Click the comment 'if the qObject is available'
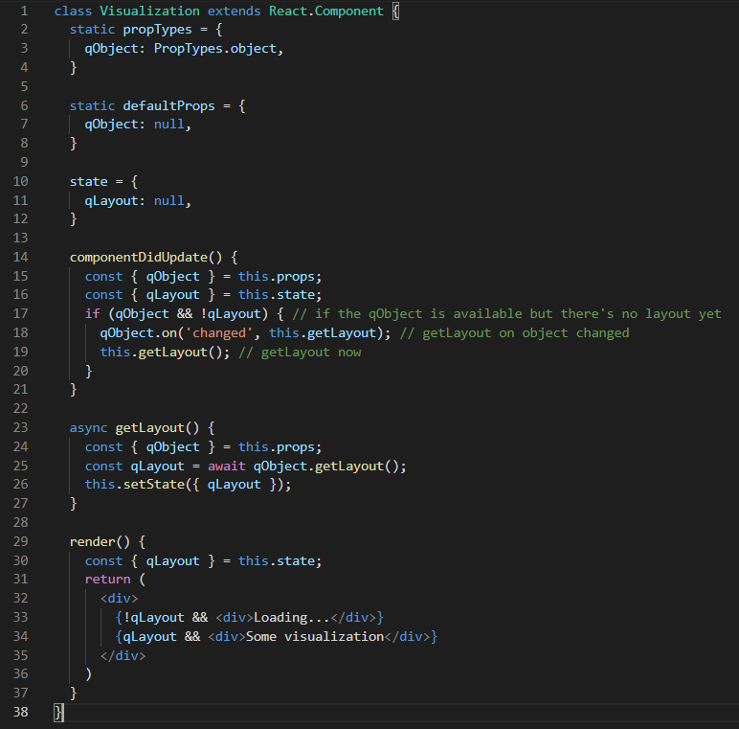The width and height of the screenshot is (739, 729). point(418,314)
